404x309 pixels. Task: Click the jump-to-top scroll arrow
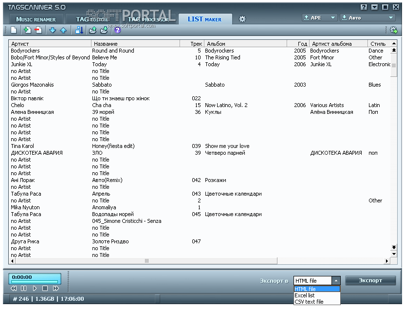[x=394, y=50]
